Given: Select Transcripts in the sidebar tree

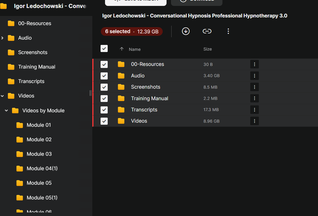Looking at the screenshot, I should pos(31,81).
